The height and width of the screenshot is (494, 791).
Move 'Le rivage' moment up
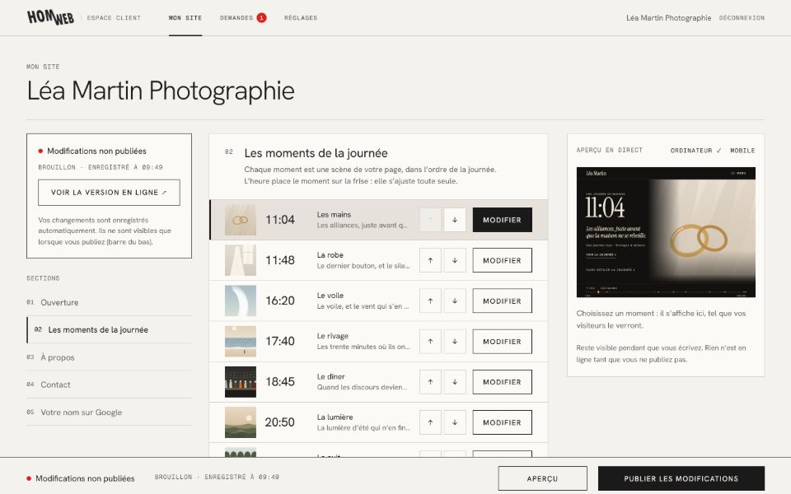(x=430, y=341)
